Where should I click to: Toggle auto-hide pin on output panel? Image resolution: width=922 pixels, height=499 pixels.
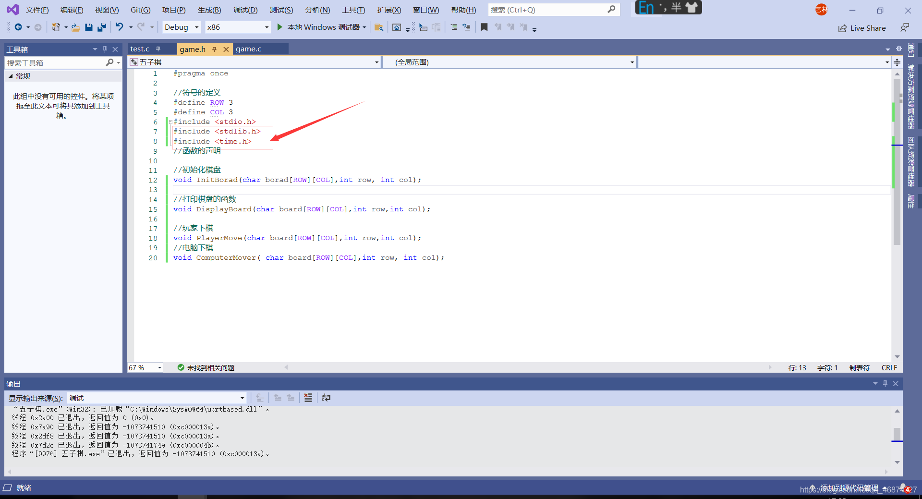click(886, 384)
